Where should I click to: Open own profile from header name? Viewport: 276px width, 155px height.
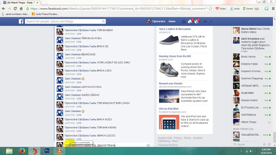tap(156, 22)
